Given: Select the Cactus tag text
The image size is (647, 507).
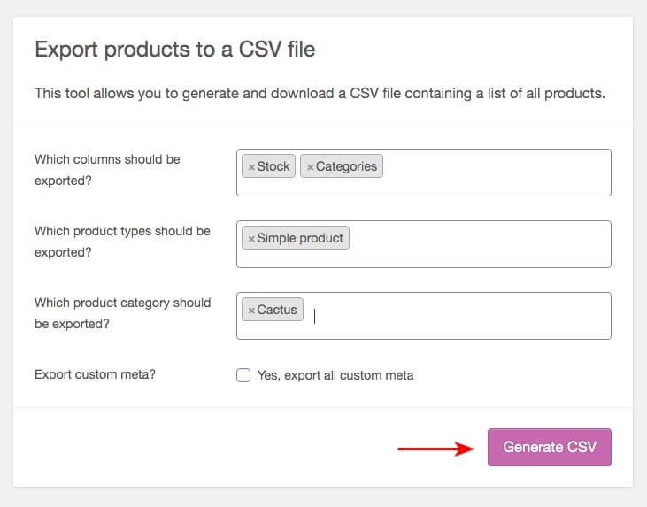Looking at the screenshot, I should 277,310.
